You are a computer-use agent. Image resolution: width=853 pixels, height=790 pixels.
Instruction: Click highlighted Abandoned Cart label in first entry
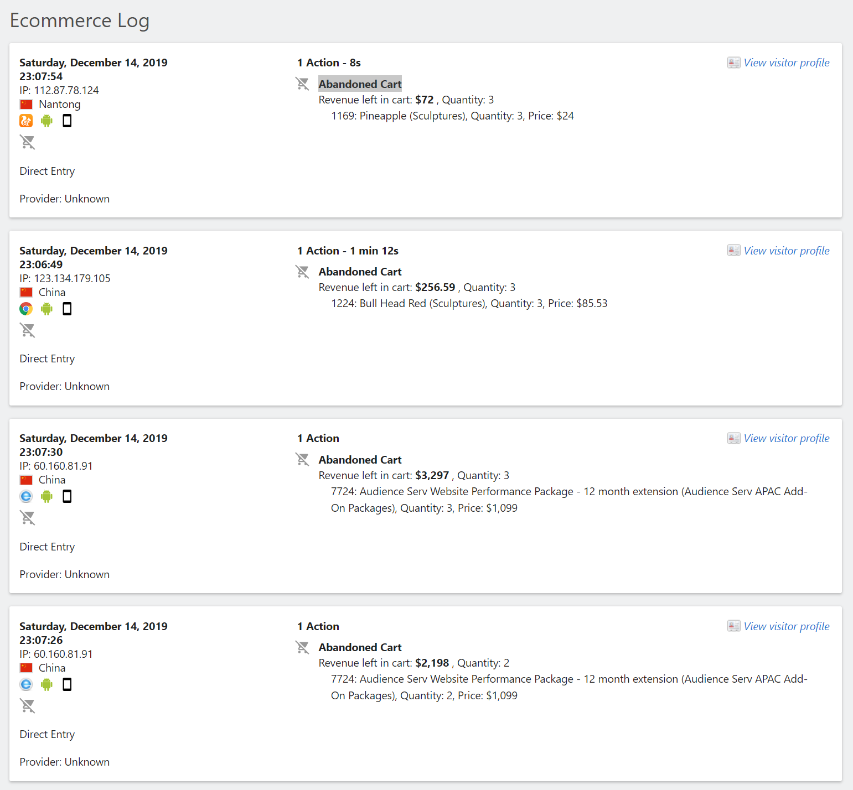(x=360, y=84)
